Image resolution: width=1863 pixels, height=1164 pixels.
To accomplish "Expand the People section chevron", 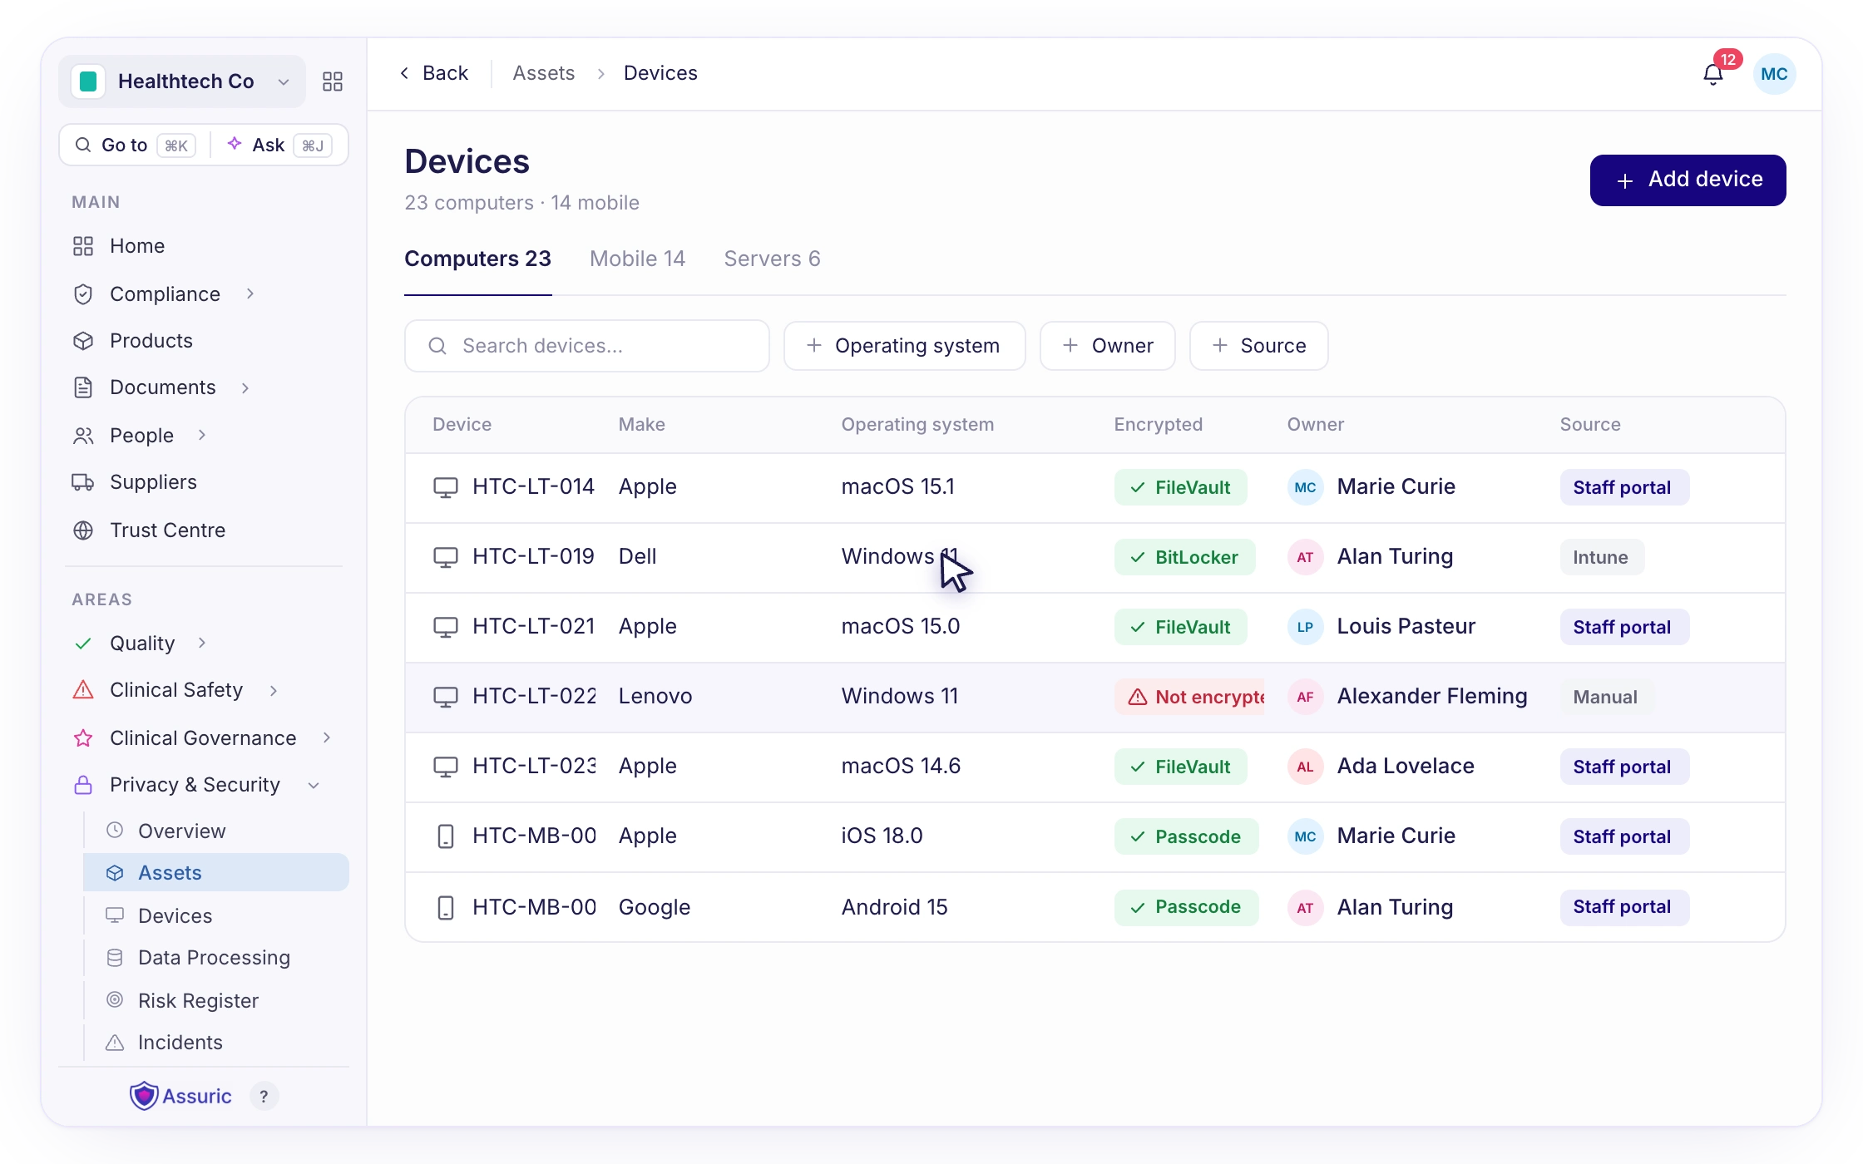I will (x=202, y=435).
